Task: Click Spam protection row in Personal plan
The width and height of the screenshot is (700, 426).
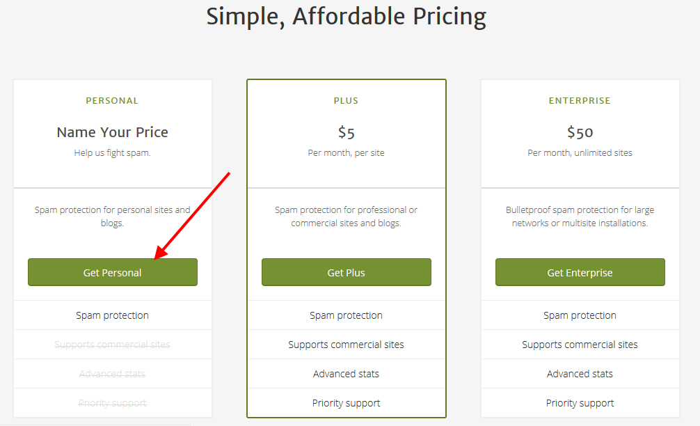Action: coord(113,315)
